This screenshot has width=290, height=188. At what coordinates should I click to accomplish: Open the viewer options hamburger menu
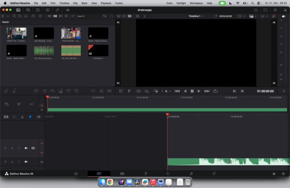pos(284,91)
